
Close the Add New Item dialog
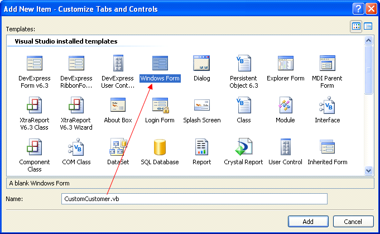[371, 9]
